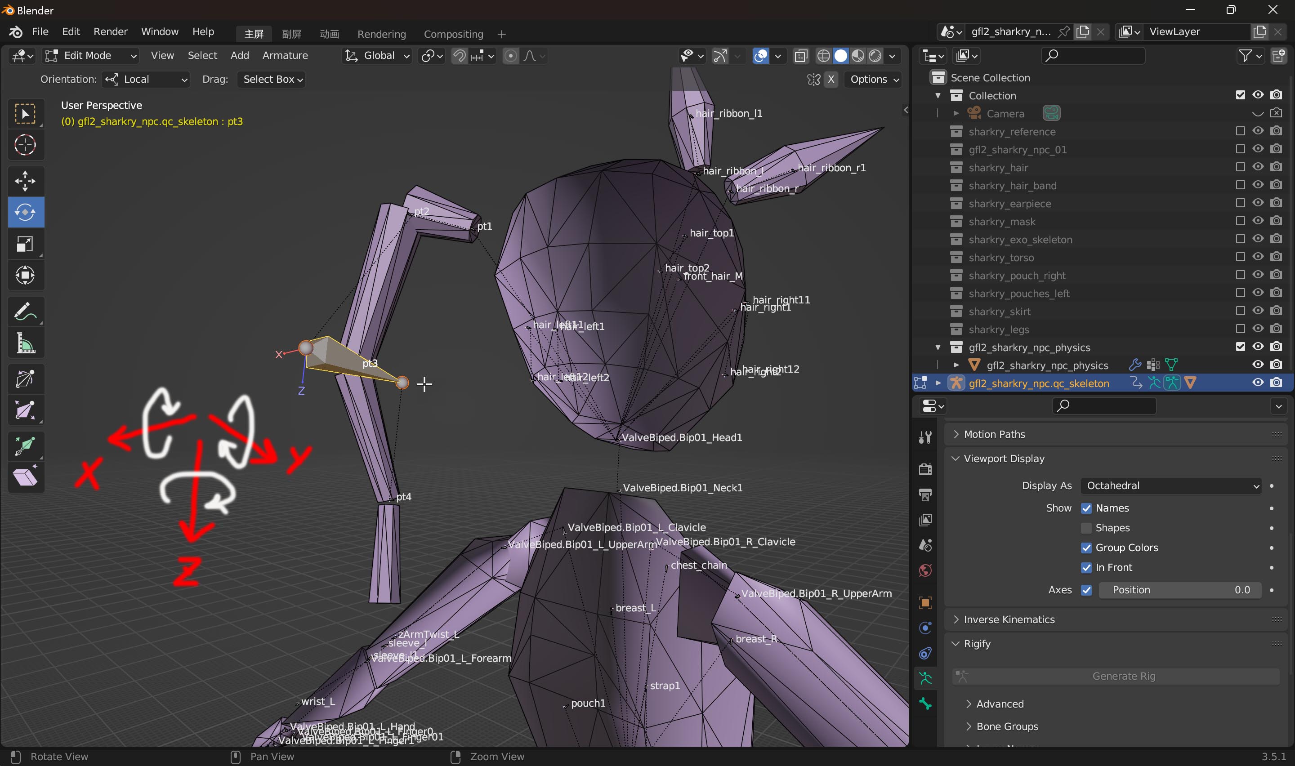The height and width of the screenshot is (766, 1295).
Task: Select the Scale tool
Action: coord(25,244)
